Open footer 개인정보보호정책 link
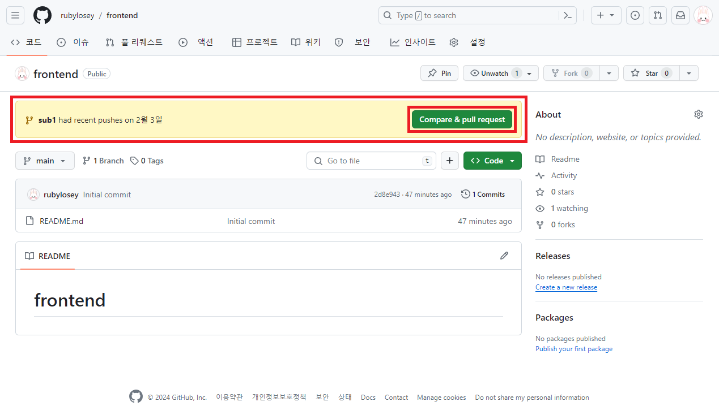This screenshot has height=406, width=719. (279, 398)
